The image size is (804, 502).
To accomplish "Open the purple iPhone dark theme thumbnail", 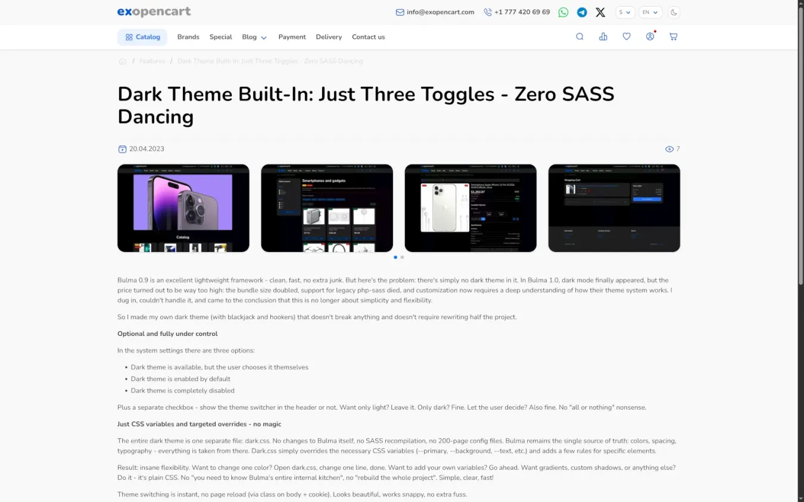I will click(x=183, y=208).
